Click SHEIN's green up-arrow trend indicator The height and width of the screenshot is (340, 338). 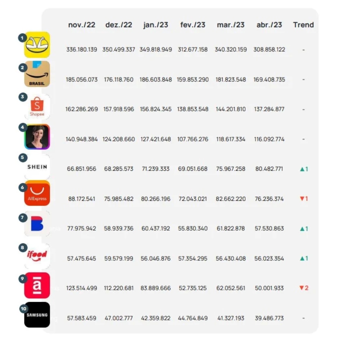(304, 169)
